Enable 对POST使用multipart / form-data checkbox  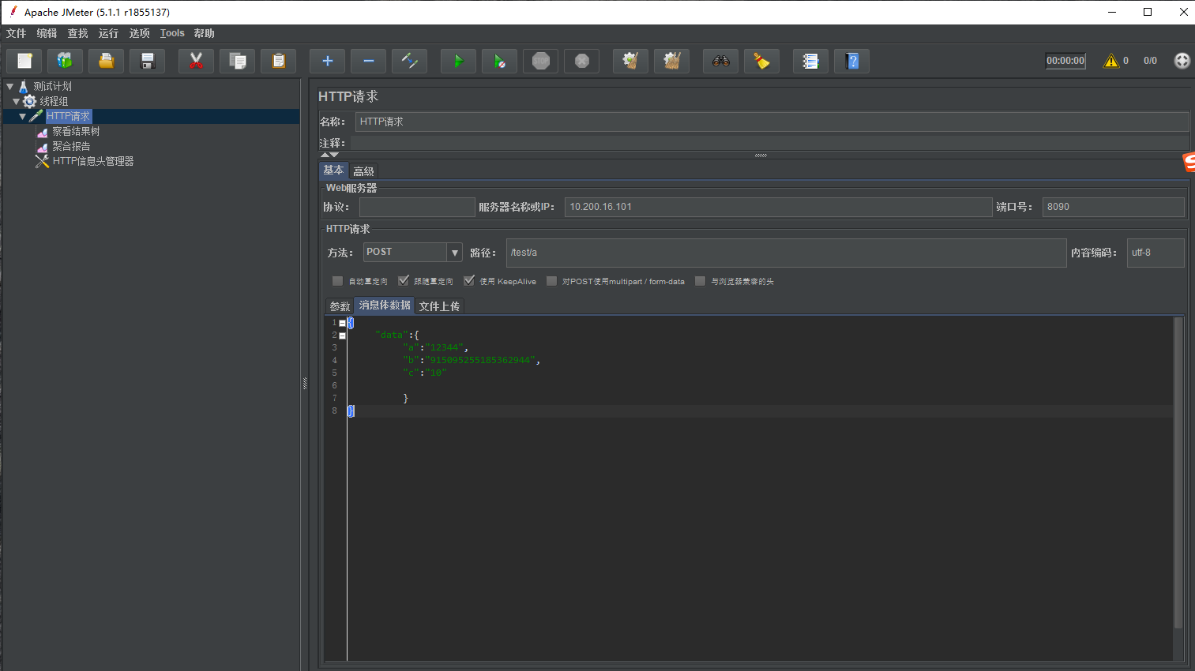[551, 281]
